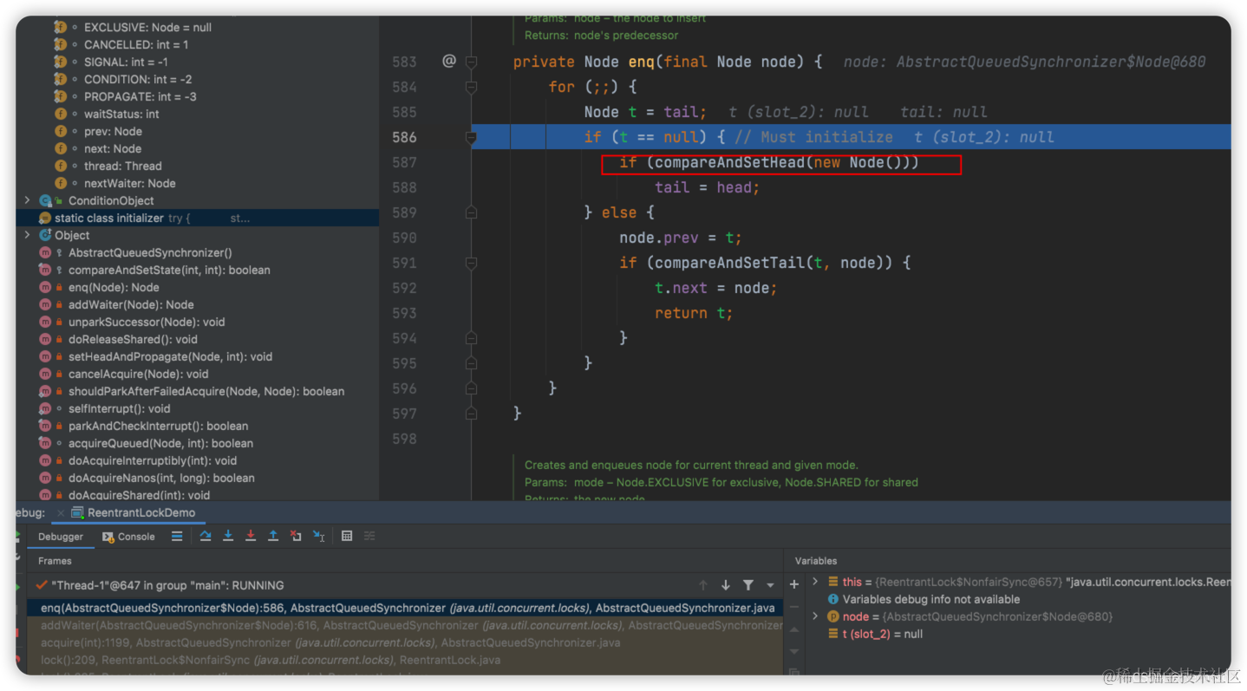Viewport: 1247px width, 691px height.
Task: Collapse the if block fold at line 586
Action: (471, 137)
